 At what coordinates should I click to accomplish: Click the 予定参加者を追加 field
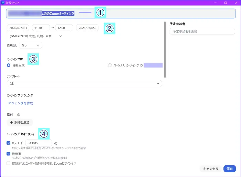202,31
